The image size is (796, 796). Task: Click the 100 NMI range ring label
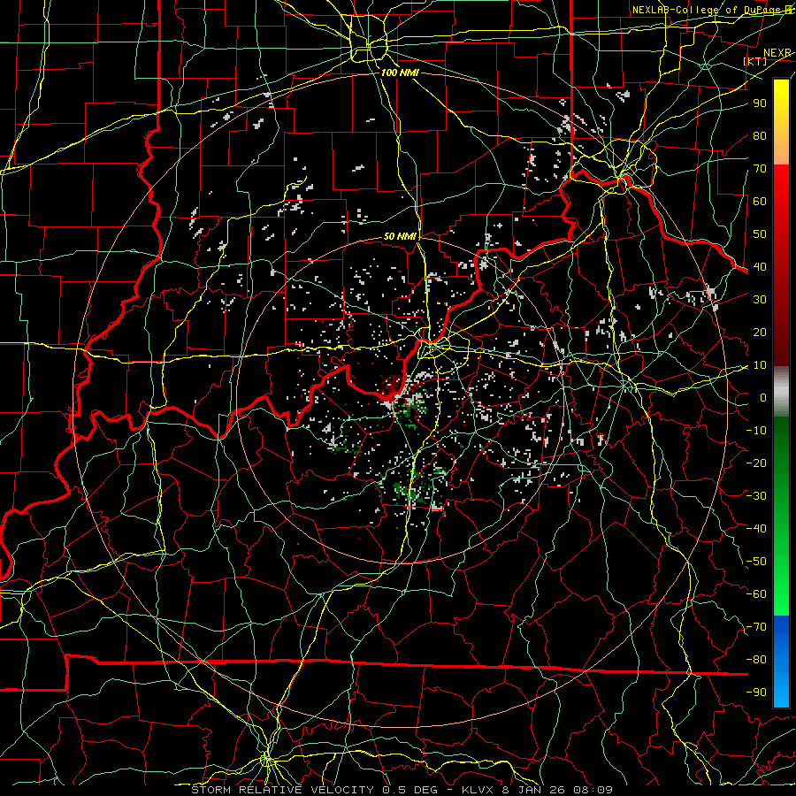(x=400, y=73)
